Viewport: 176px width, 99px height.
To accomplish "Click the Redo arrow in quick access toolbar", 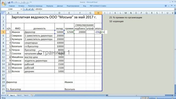I will tap(16, 2).
